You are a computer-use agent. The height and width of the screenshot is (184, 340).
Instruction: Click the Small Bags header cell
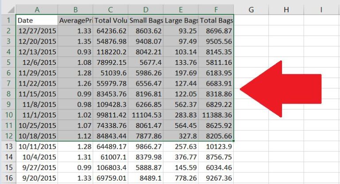point(146,20)
